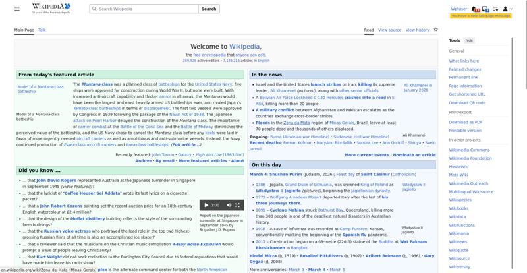
Task: Expand the user account dropdown menu
Action: tap(507, 9)
